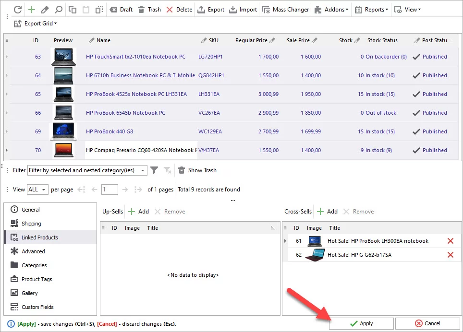The height and width of the screenshot is (332, 463).
Task: Click the Refresh icon in the toolbar
Action: pyautogui.click(x=18, y=10)
